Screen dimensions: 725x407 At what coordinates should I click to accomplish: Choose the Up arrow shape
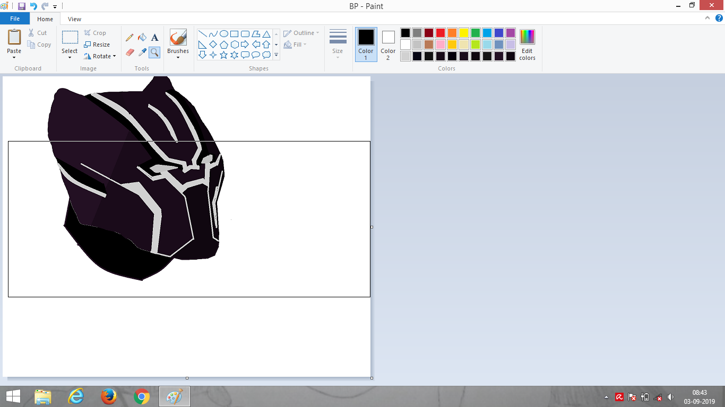[266, 45]
